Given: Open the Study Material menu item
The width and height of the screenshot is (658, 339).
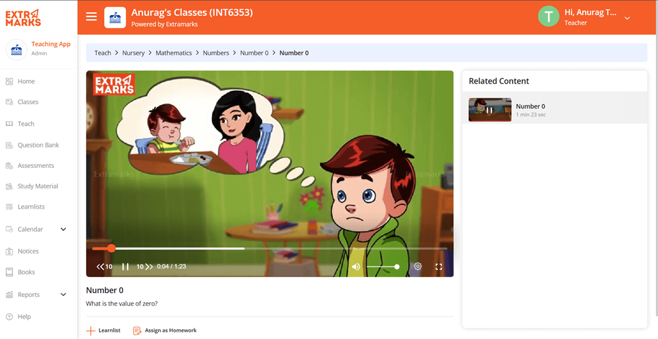Looking at the screenshot, I should 38,186.
